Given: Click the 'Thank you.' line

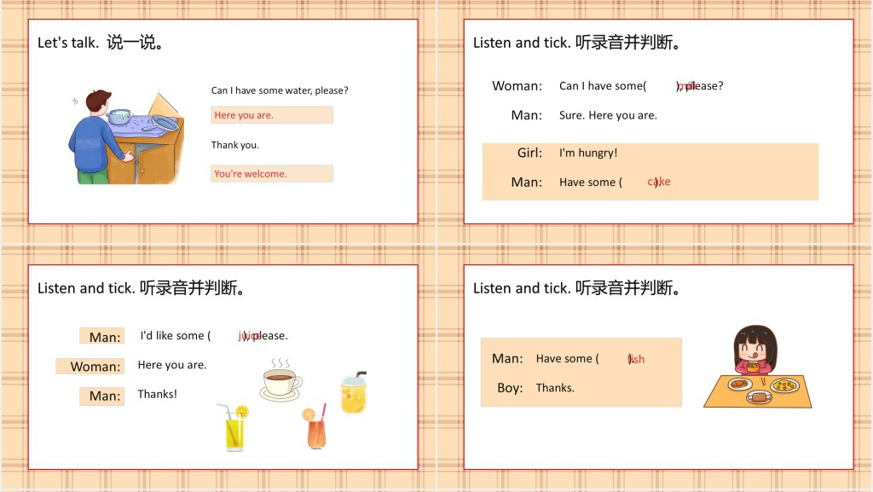Looking at the screenshot, I should click(235, 145).
